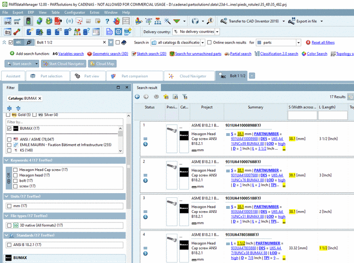Check the EMILE MAURIN catalog checkbox
The width and height of the screenshot is (354, 263).
pos(9,145)
